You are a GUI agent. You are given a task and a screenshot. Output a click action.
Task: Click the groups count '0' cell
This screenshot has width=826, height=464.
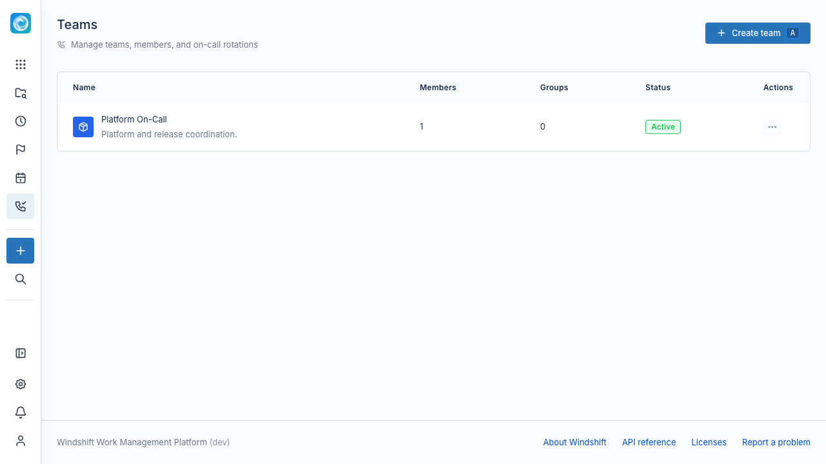tap(543, 127)
